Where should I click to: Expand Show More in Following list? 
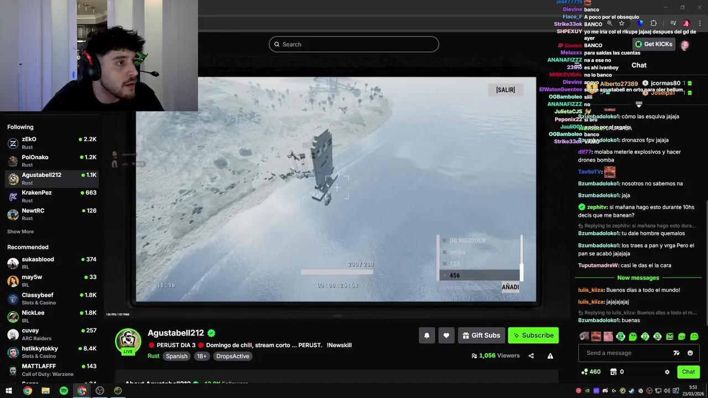click(20, 232)
